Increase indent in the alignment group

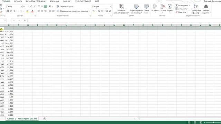click(53, 11)
